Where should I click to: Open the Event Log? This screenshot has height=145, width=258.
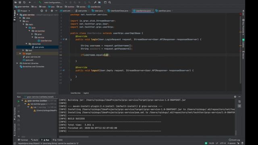pos(235,140)
